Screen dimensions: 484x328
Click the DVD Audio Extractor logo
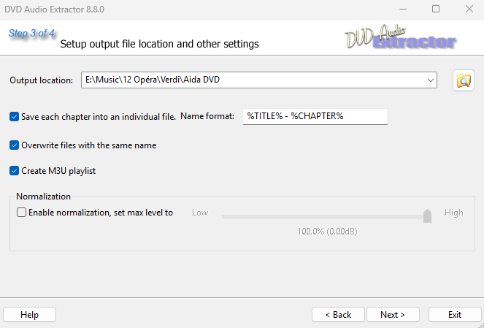[401, 38]
